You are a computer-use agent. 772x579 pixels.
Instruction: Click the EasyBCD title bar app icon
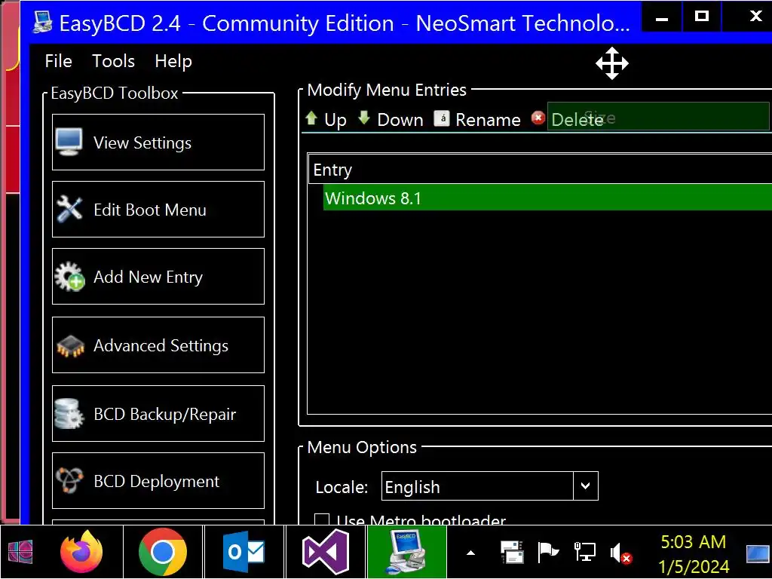pyautogui.click(x=42, y=23)
